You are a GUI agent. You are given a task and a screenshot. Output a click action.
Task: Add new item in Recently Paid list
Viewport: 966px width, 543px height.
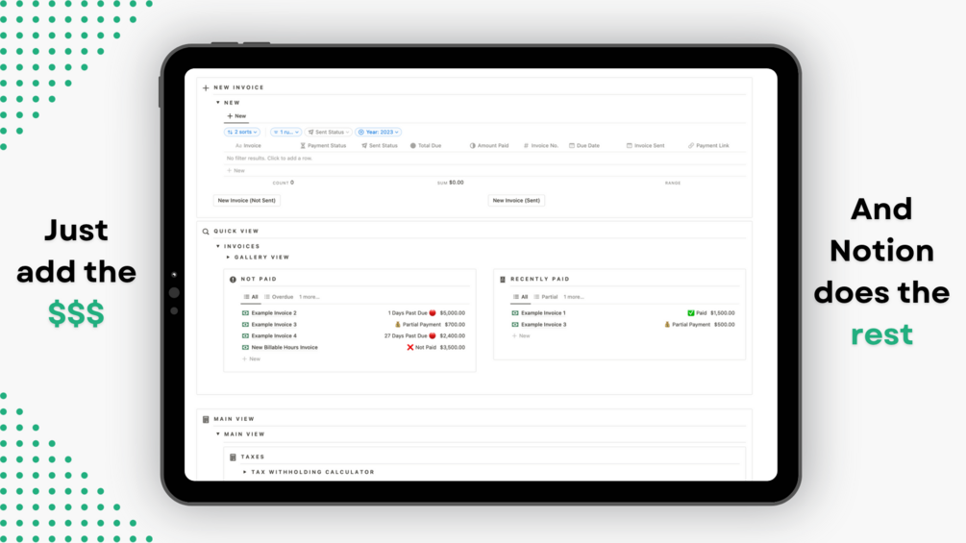[521, 336]
